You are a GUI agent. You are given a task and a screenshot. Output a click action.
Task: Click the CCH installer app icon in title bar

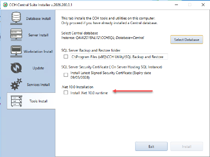(x=5, y=5)
